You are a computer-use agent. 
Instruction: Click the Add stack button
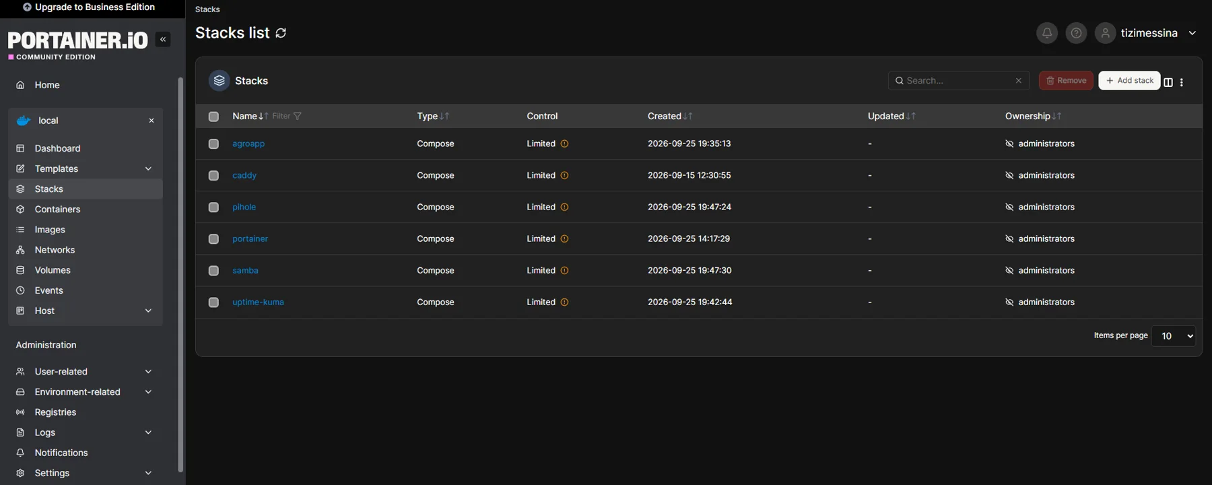[x=1129, y=81]
